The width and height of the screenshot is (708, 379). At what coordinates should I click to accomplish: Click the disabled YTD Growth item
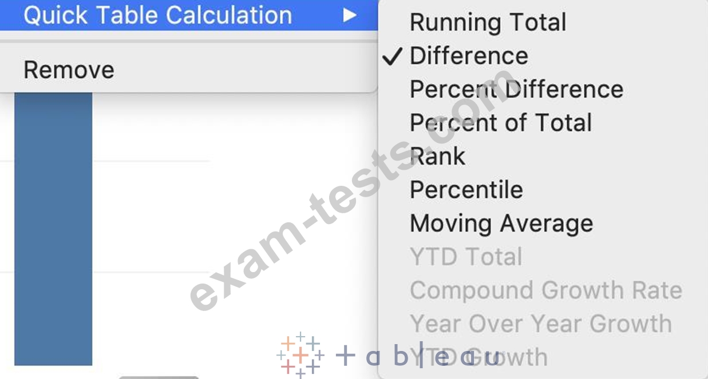point(478,357)
